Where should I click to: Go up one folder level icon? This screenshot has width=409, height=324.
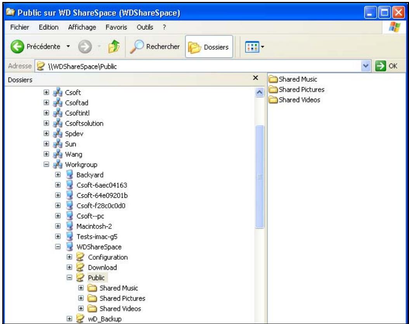pos(114,46)
